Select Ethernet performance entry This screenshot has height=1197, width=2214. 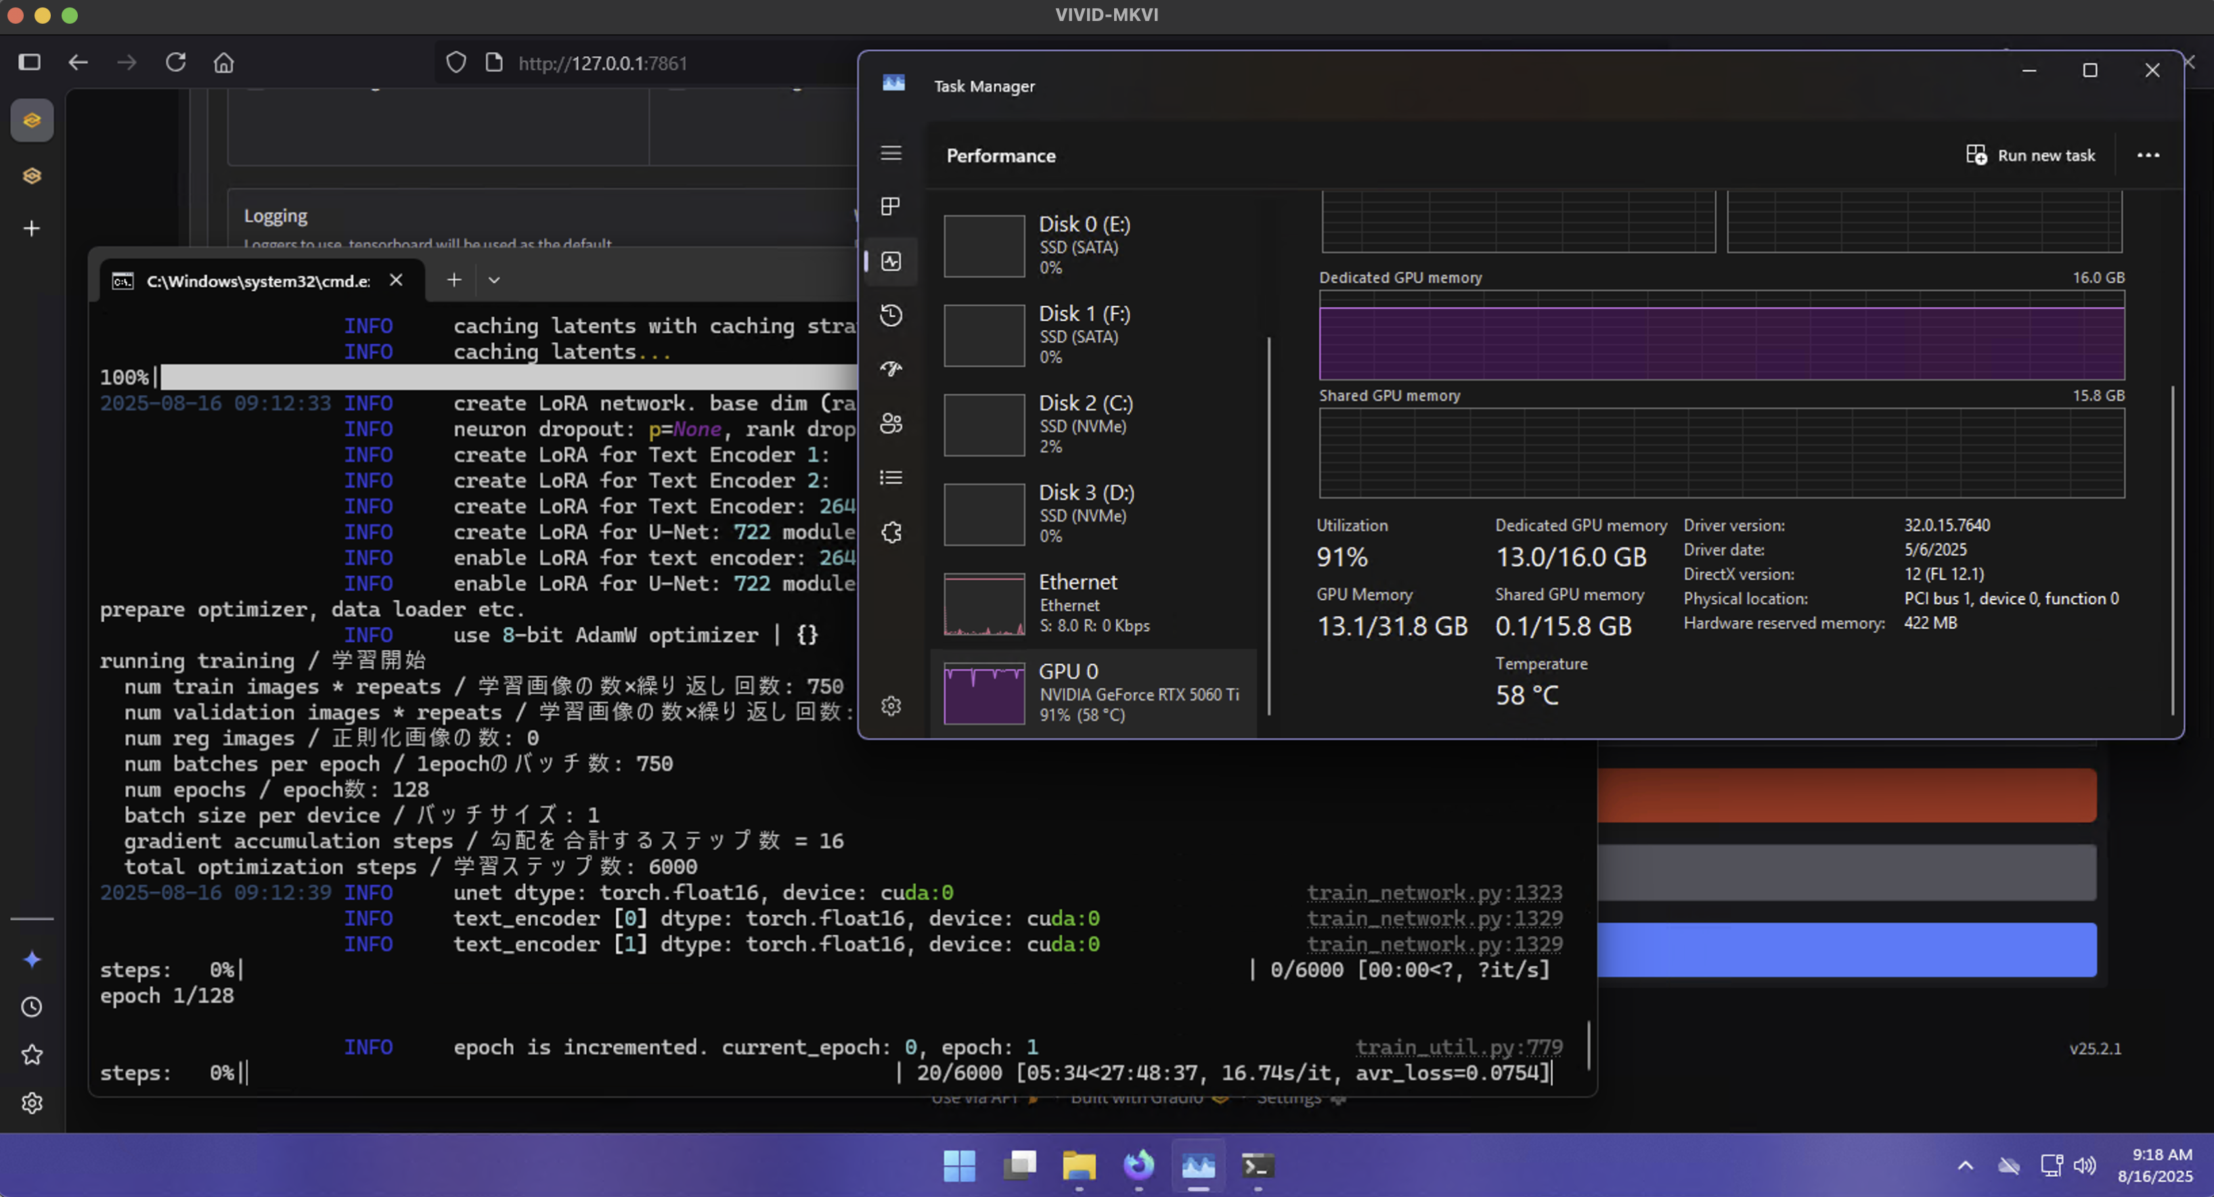[1092, 603]
